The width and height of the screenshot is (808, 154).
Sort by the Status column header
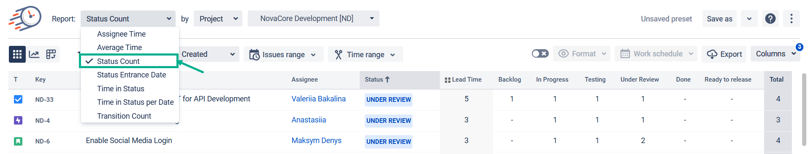(x=377, y=80)
